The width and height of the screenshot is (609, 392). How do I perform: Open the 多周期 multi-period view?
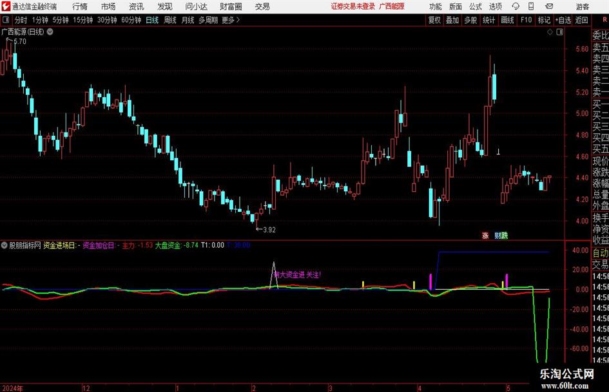pos(208,20)
